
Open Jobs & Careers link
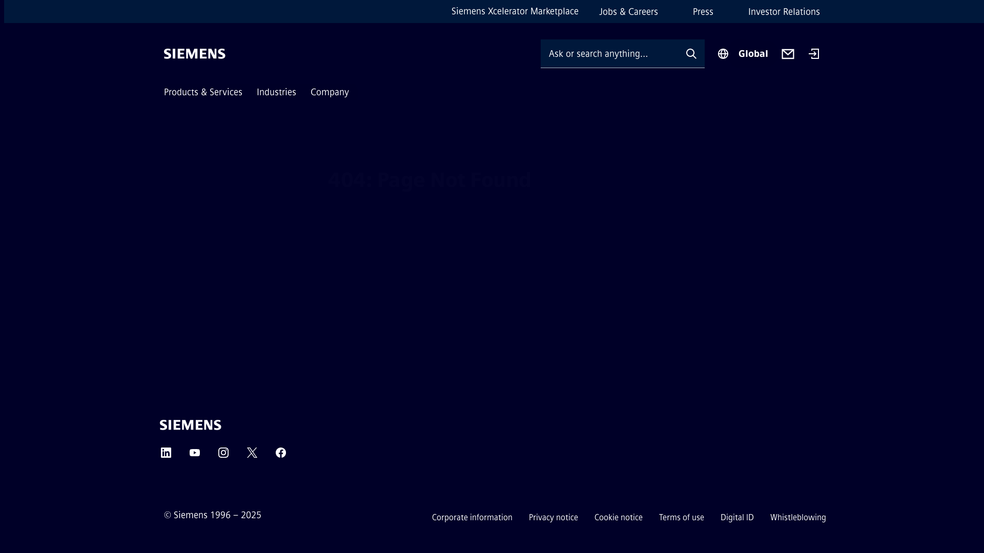(x=628, y=12)
